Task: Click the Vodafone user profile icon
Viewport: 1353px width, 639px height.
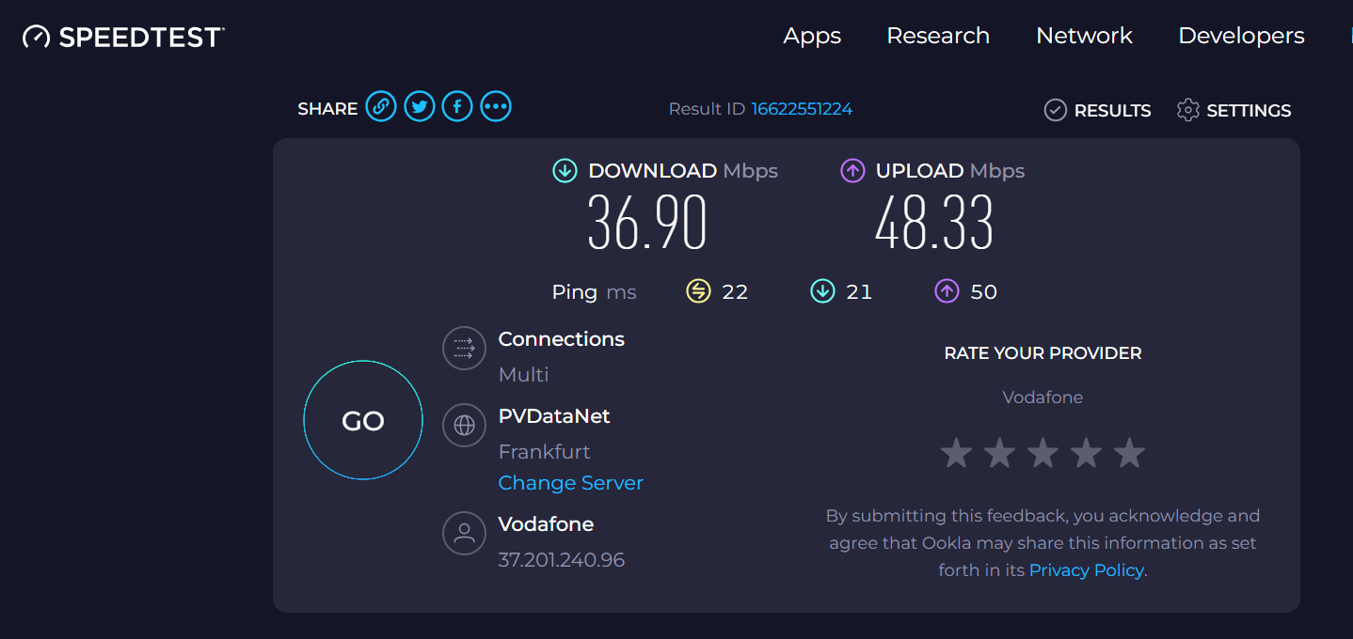Action: (x=464, y=533)
